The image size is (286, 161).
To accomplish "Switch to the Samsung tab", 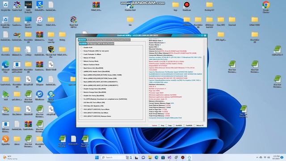I will 97,40.
